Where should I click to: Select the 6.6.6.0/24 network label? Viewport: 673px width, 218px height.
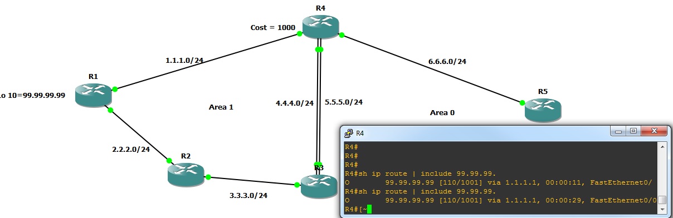(x=447, y=61)
